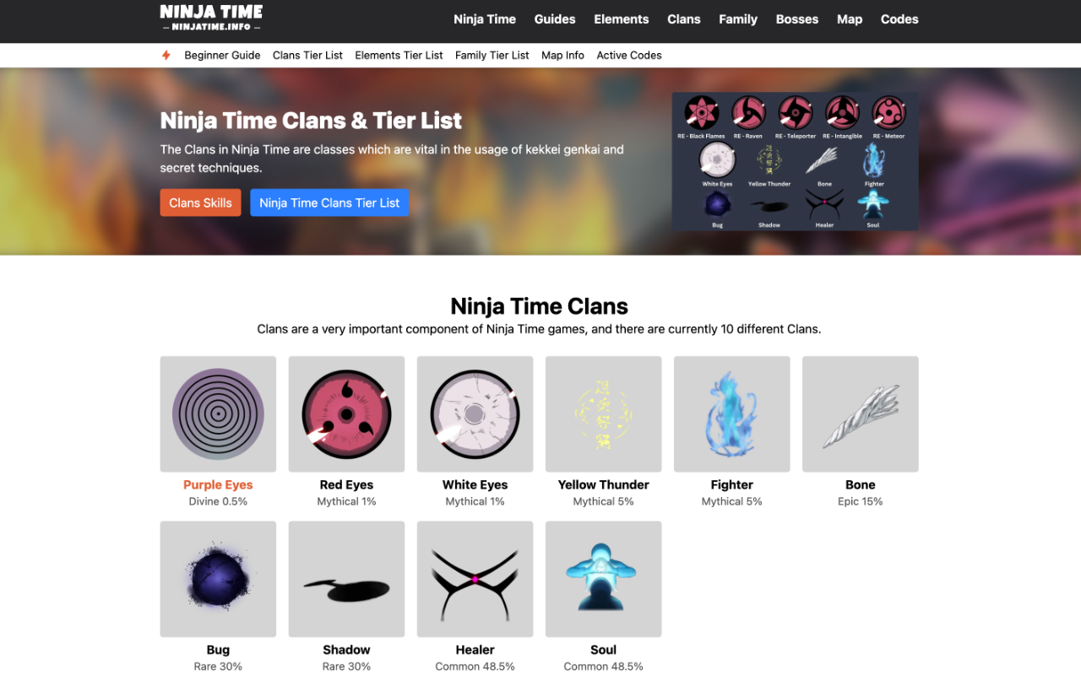Click the lightning bolt icon in quick links bar
1081x675 pixels.
click(166, 55)
